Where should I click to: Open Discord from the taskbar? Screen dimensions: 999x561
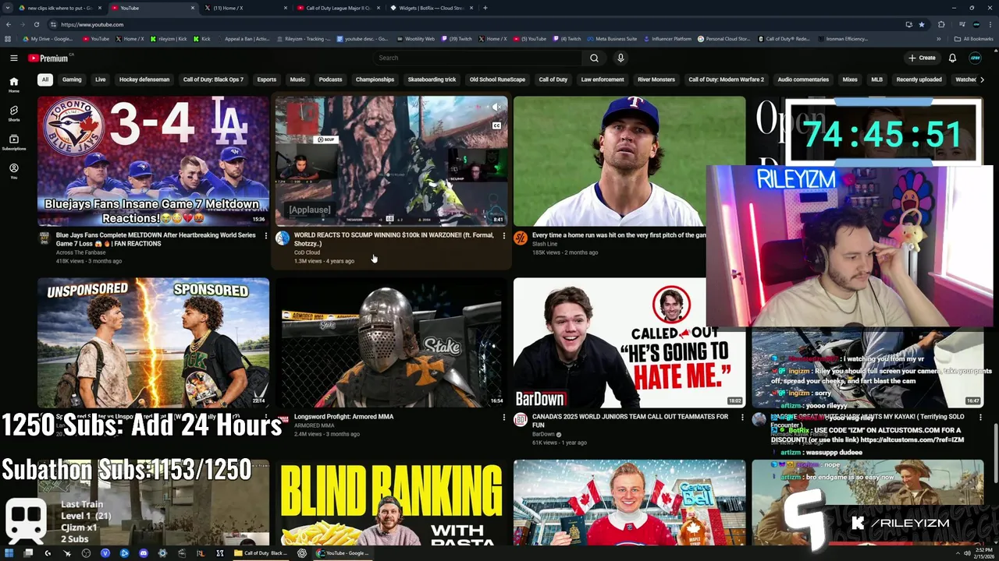[x=144, y=553]
